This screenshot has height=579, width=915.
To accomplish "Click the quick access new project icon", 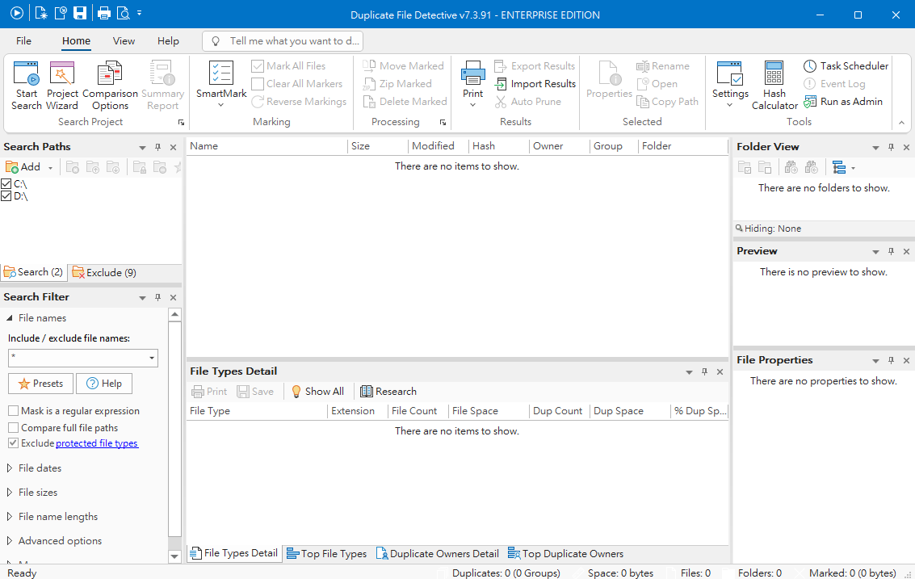I will (x=41, y=13).
